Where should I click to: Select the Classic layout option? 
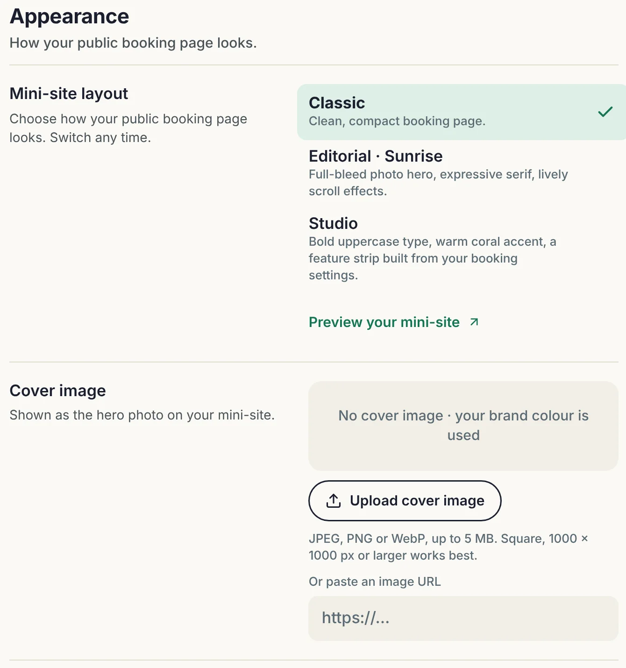click(462, 112)
